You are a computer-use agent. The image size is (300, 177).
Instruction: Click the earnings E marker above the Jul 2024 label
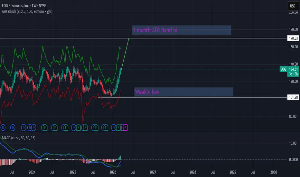(55, 128)
